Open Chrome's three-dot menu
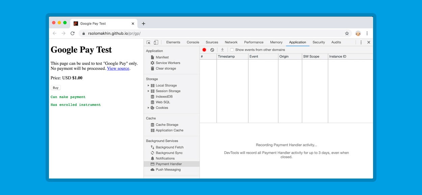This screenshot has height=195, width=422. click(x=367, y=33)
